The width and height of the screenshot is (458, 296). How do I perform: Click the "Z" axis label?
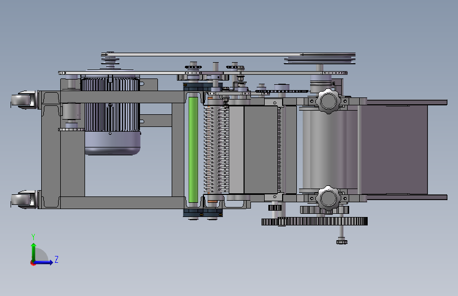[57, 259]
